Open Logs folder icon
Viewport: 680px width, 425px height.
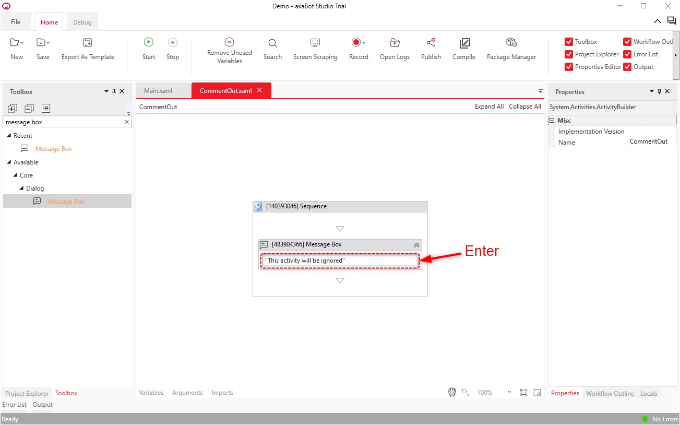[395, 43]
